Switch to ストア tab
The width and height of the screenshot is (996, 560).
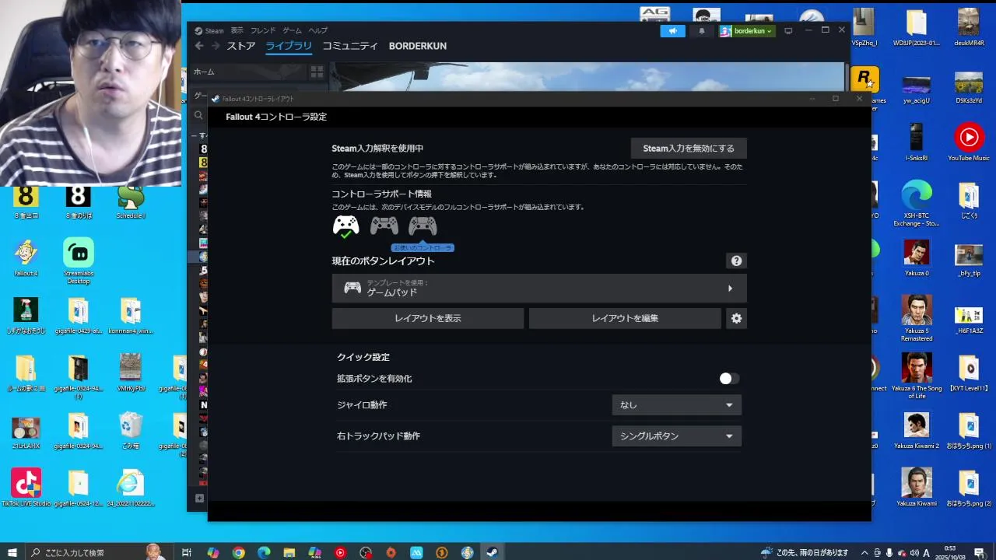click(x=241, y=46)
